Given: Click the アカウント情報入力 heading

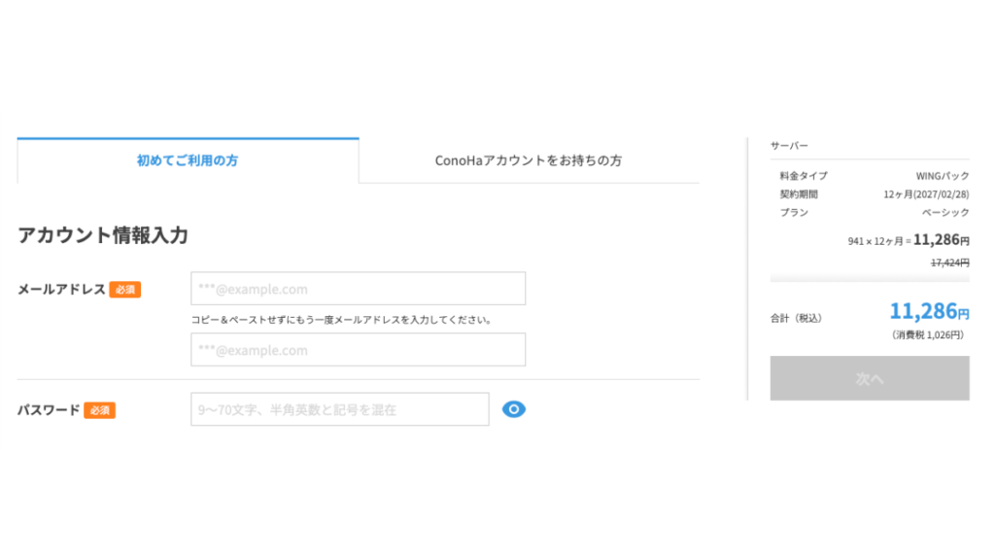Looking at the screenshot, I should 103,235.
